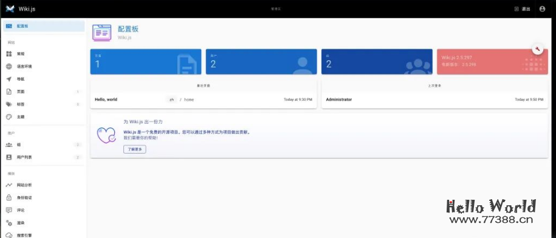Open the pages count card showing 1
This screenshot has width=556, height=238.
[x=146, y=62]
